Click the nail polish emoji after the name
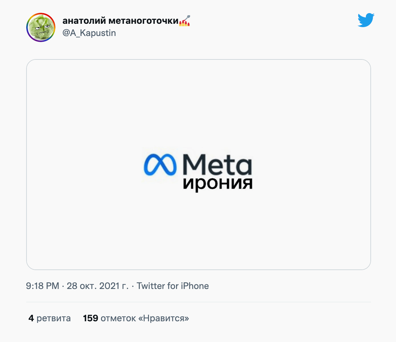This screenshot has width=396, height=342. click(x=185, y=21)
